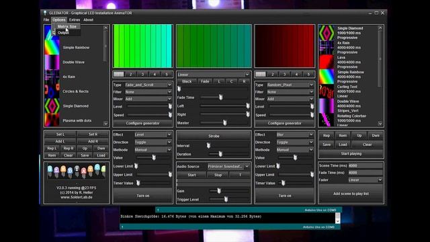Select right generator layer tab 4
Screen dimensions: 430x242
(x=296, y=75)
